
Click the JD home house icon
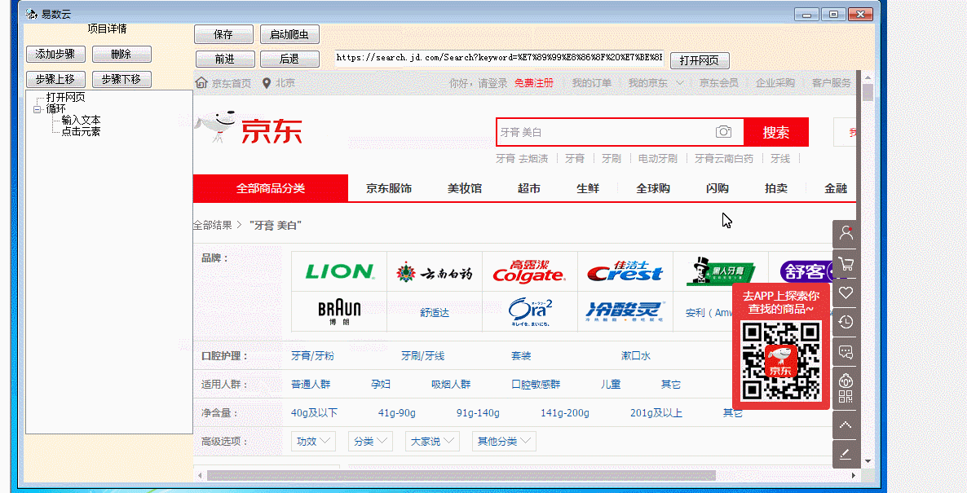click(201, 82)
